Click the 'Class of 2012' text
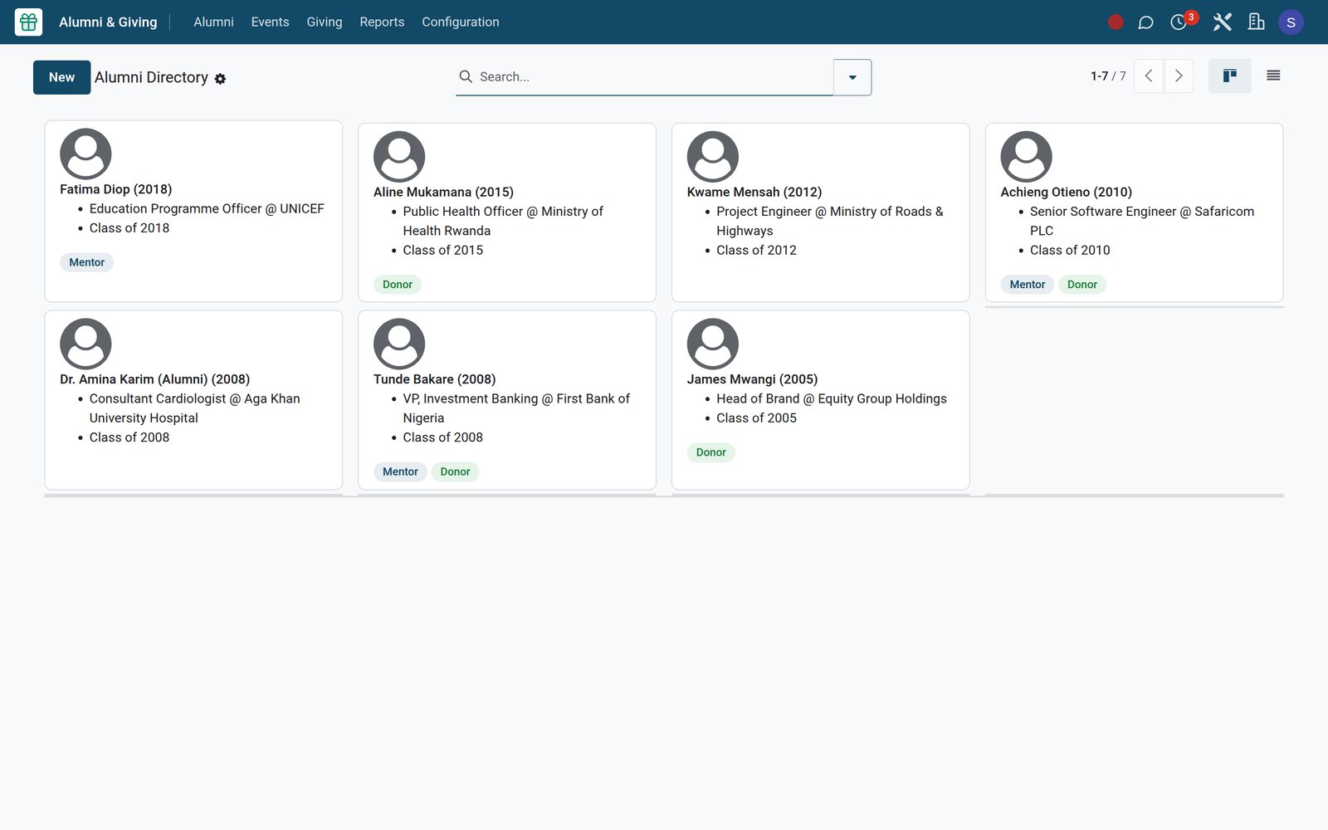Screen dimensions: 1328x830 [x=756, y=251]
